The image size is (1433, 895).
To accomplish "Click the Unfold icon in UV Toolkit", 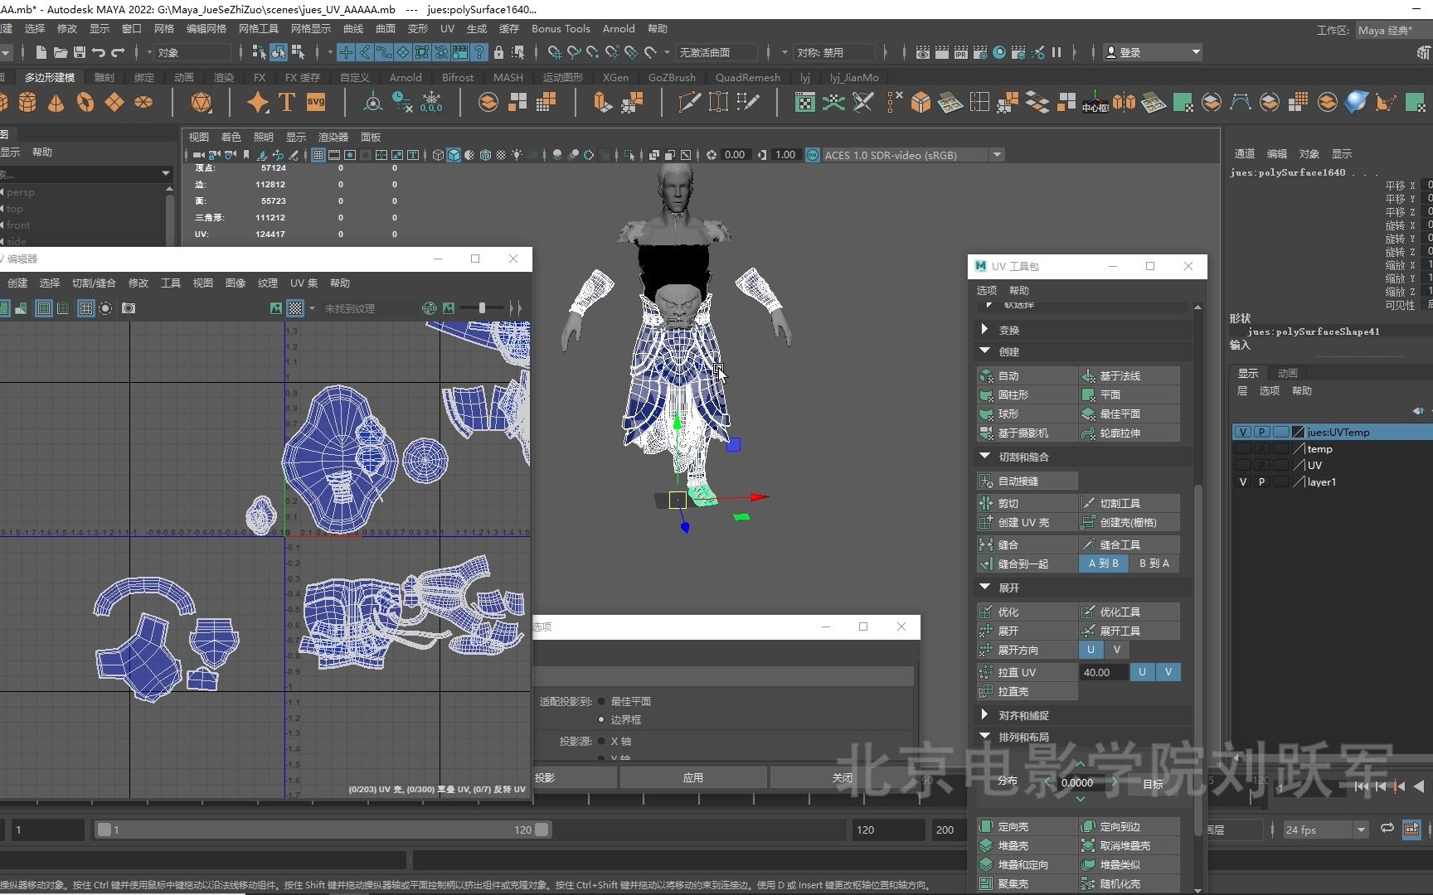I will (986, 631).
